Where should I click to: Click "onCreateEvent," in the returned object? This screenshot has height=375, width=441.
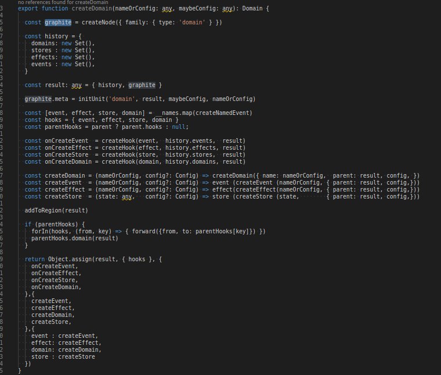[x=55, y=266]
